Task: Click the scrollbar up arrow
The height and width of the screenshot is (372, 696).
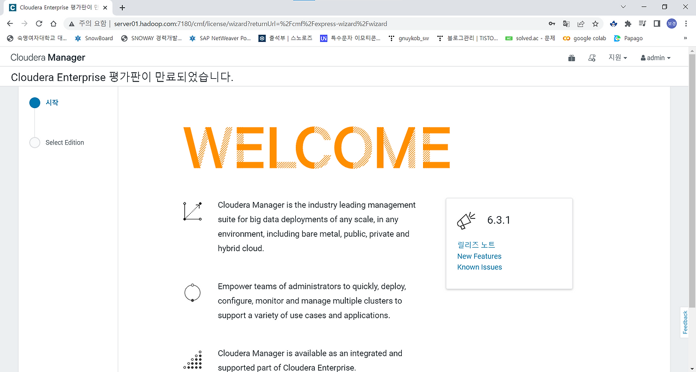Action: click(x=692, y=50)
